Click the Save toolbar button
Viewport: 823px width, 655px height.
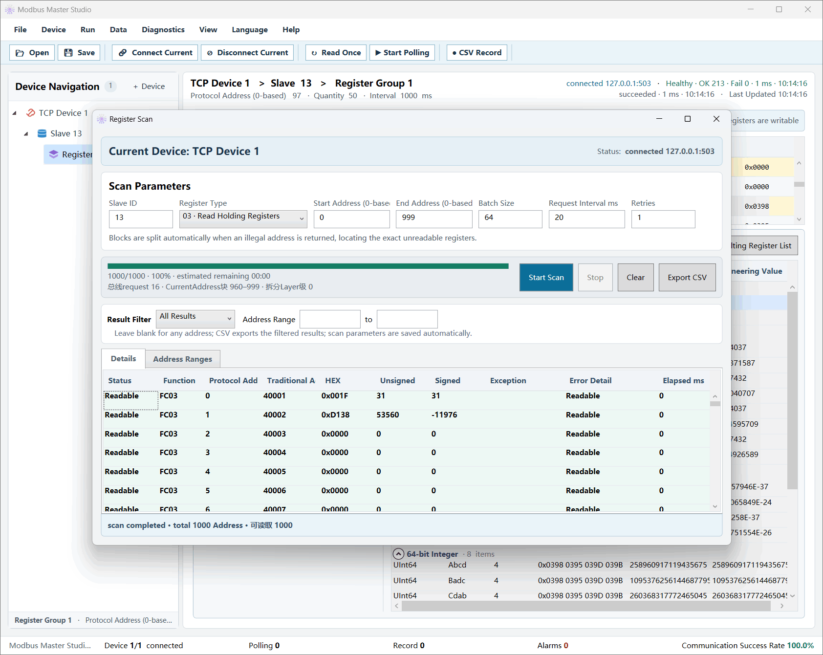[79, 53]
